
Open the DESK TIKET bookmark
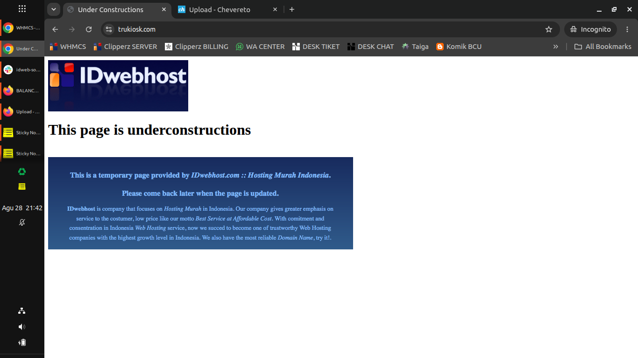click(316, 47)
